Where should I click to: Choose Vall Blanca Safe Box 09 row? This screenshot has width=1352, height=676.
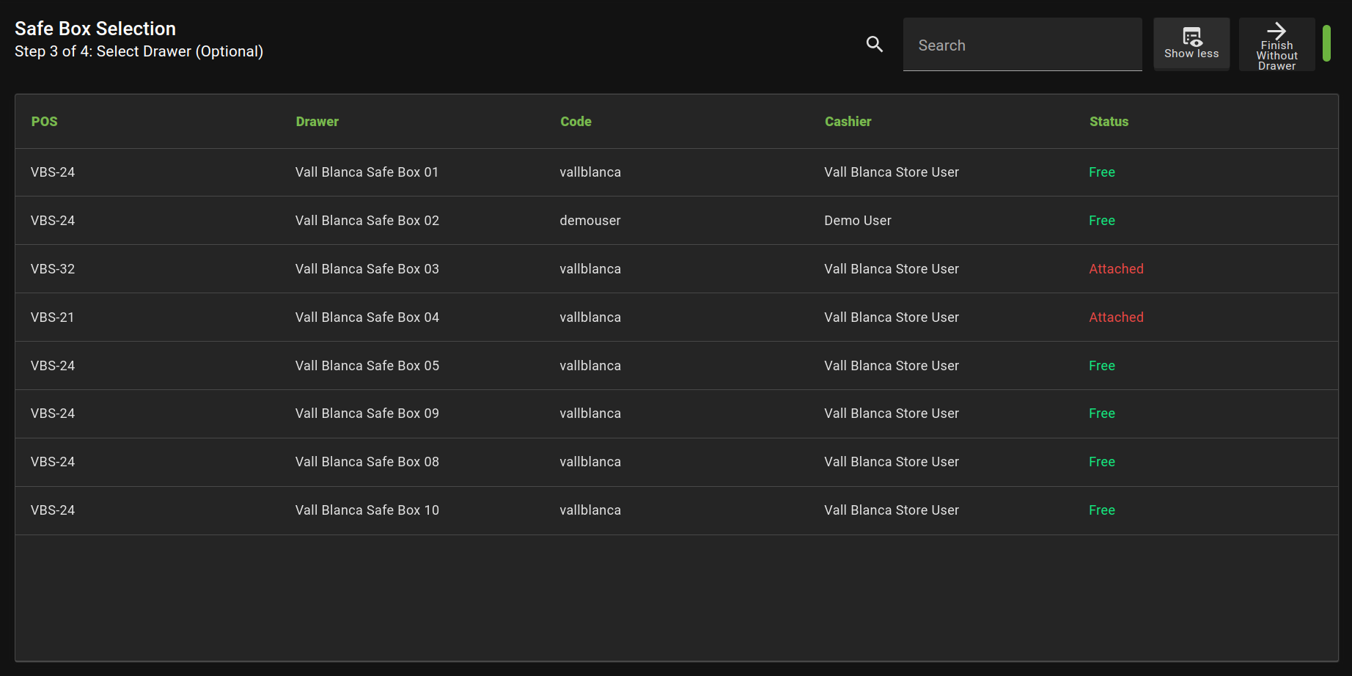pyautogui.click(x=367, y=414)
